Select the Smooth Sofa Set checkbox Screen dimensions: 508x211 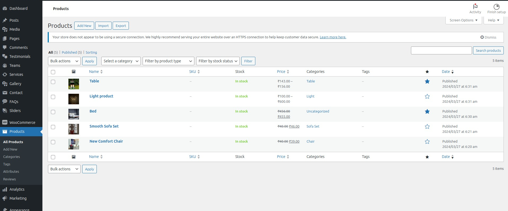[x=53, y=127]
